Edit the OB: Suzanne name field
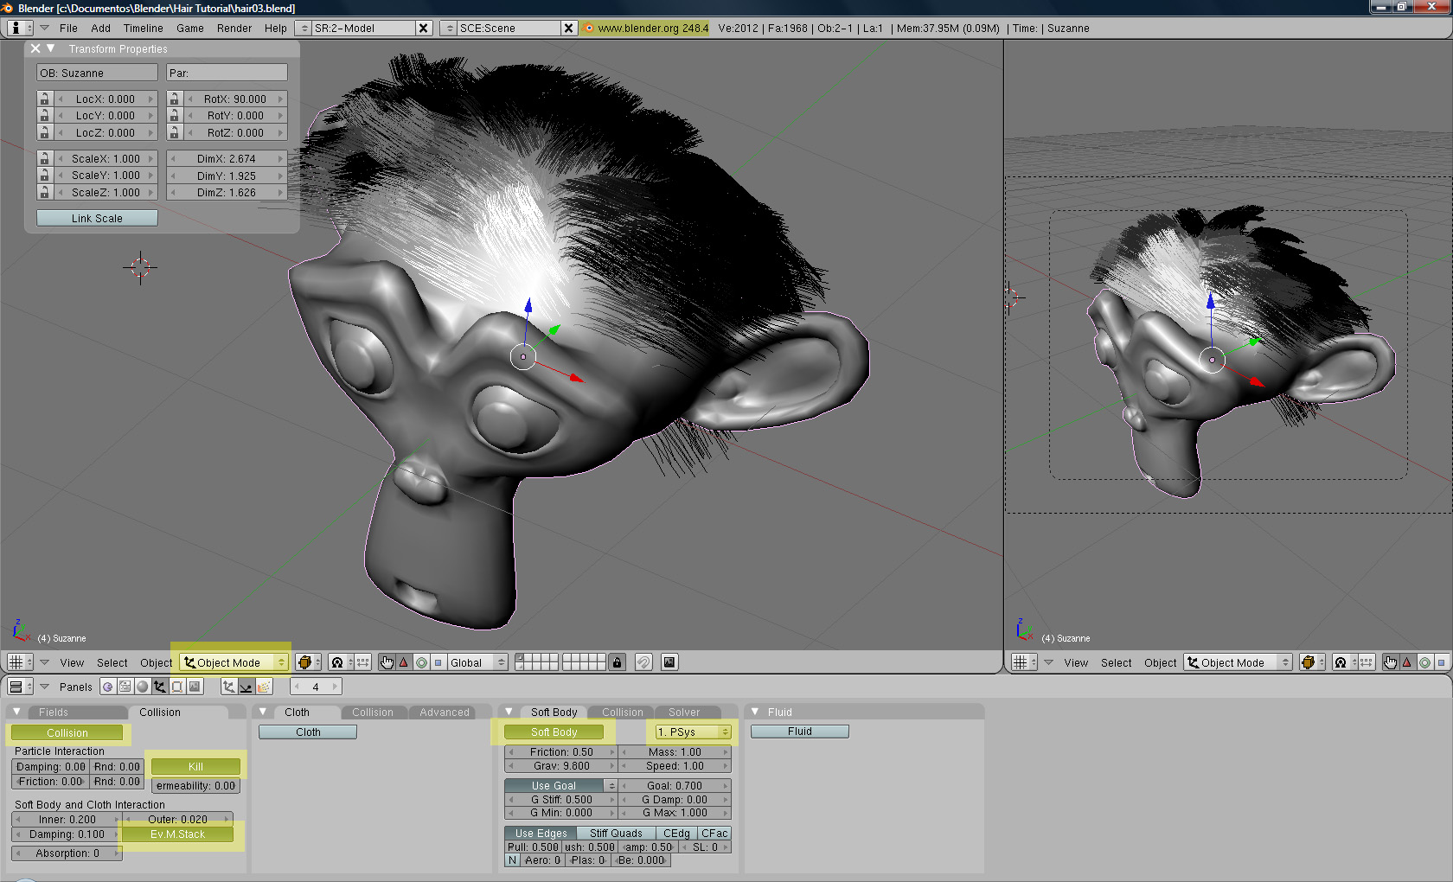 point(97,73)
